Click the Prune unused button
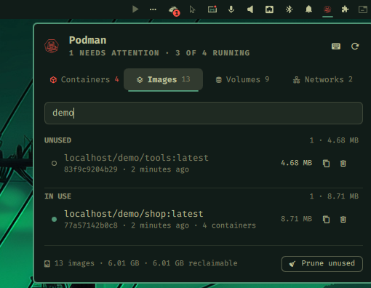Image resolution: width=371 pixels, height=288 pixels. 322,264
